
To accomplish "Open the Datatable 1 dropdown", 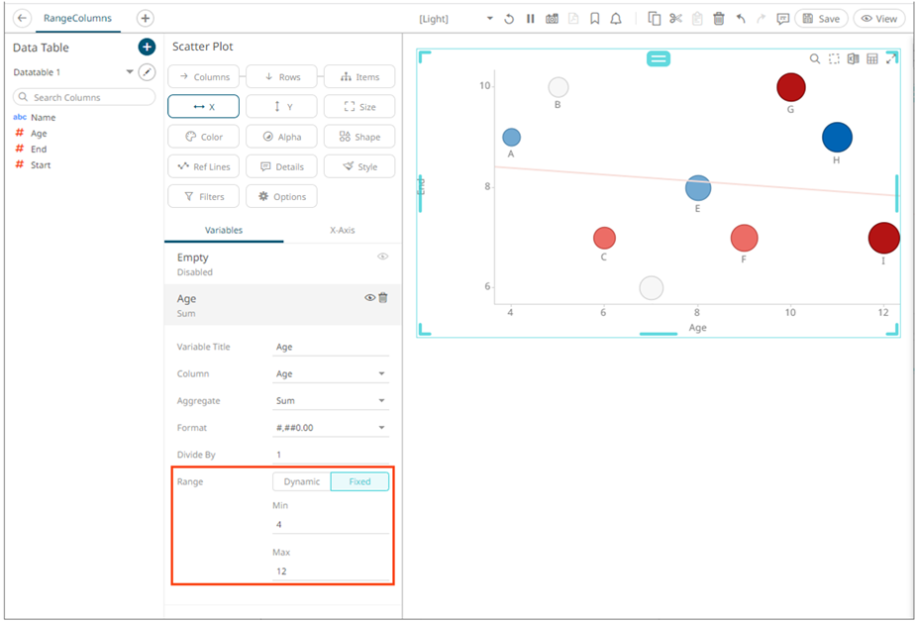I will [x=129, y=72].
